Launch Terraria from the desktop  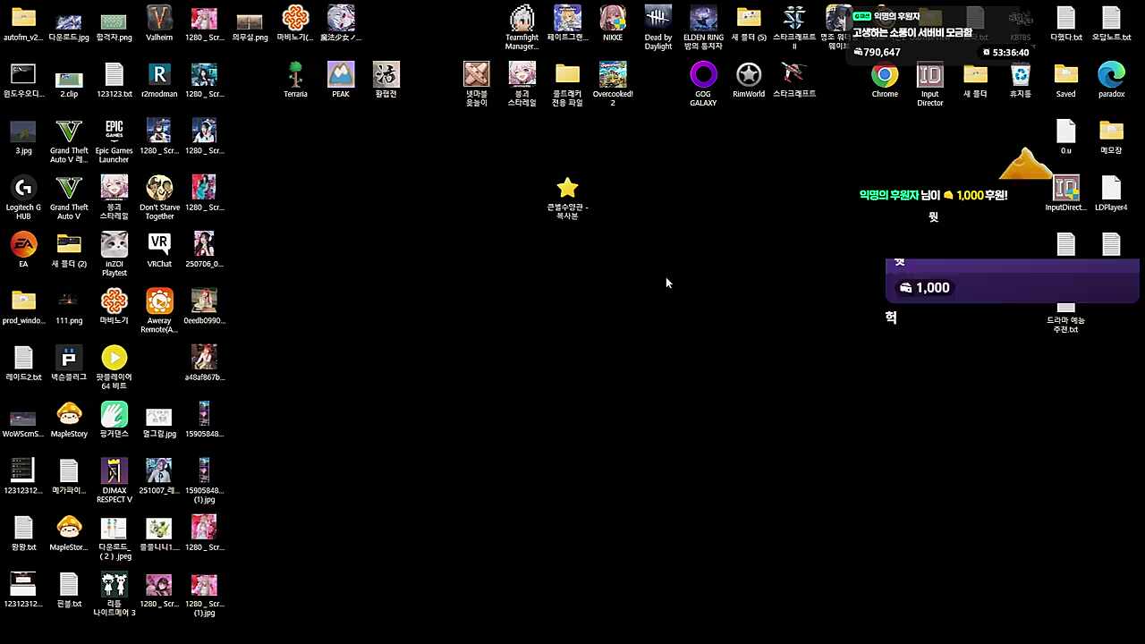[x=295, y=75]
